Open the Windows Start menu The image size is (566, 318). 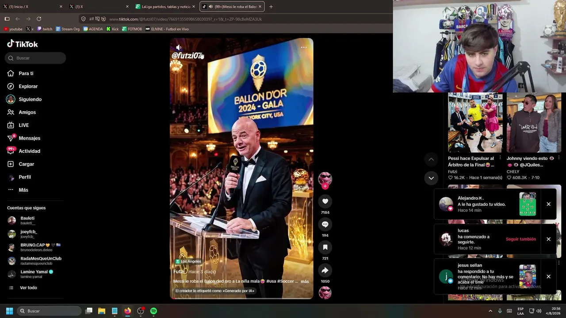[x=9, y=311]
